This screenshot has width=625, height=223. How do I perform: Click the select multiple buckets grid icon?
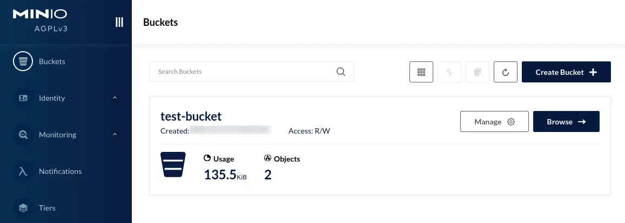pos(421,72)
